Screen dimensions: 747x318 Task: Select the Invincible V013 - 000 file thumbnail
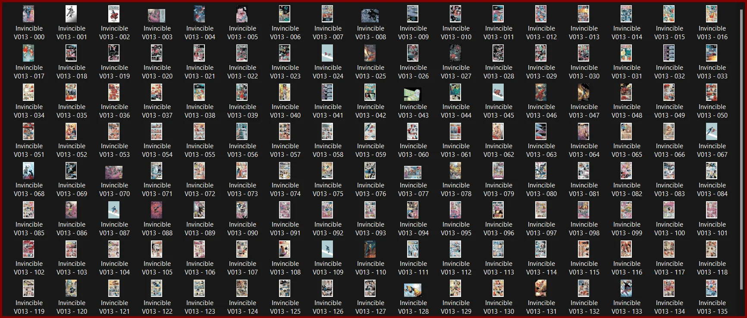point(28,14)
